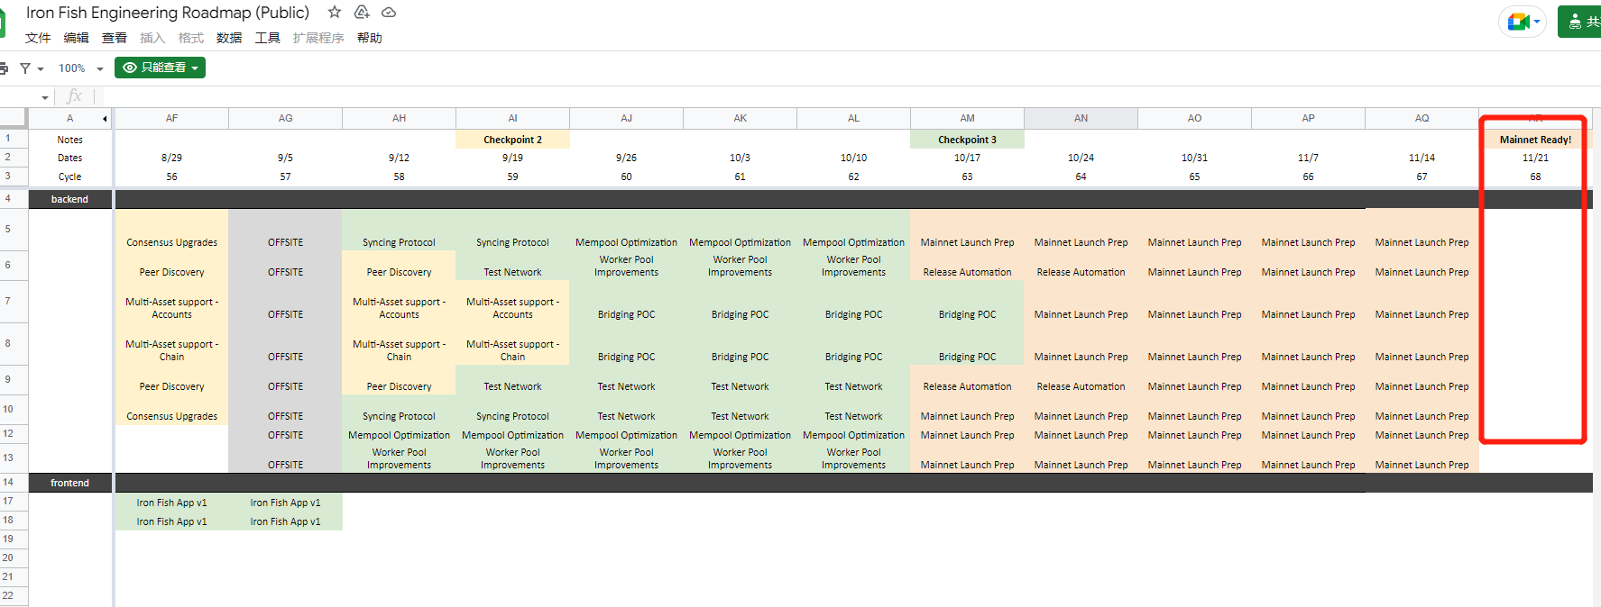Select the 8/29 date cell

[171, 158]
